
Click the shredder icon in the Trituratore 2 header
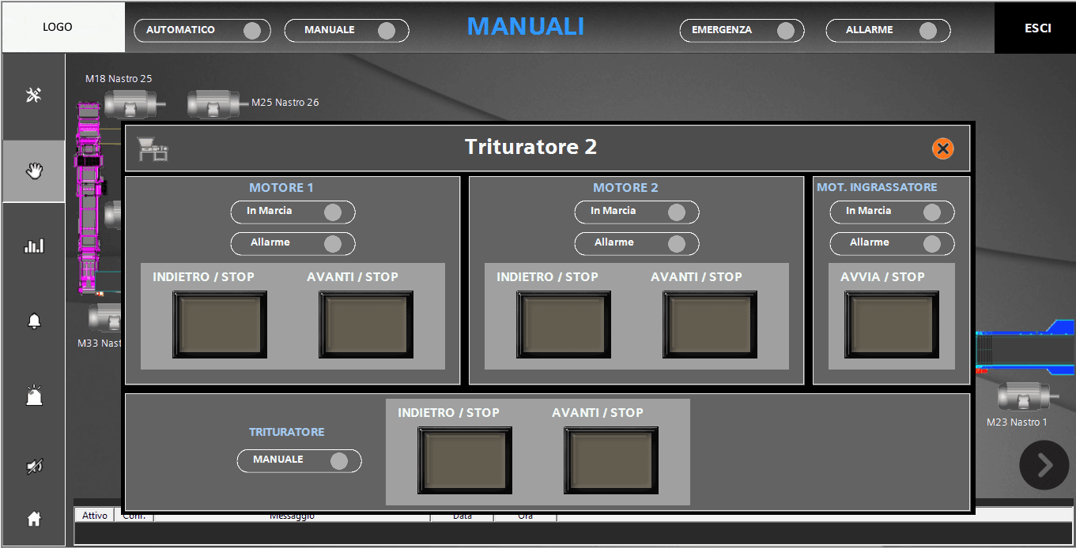coord(153,148)
